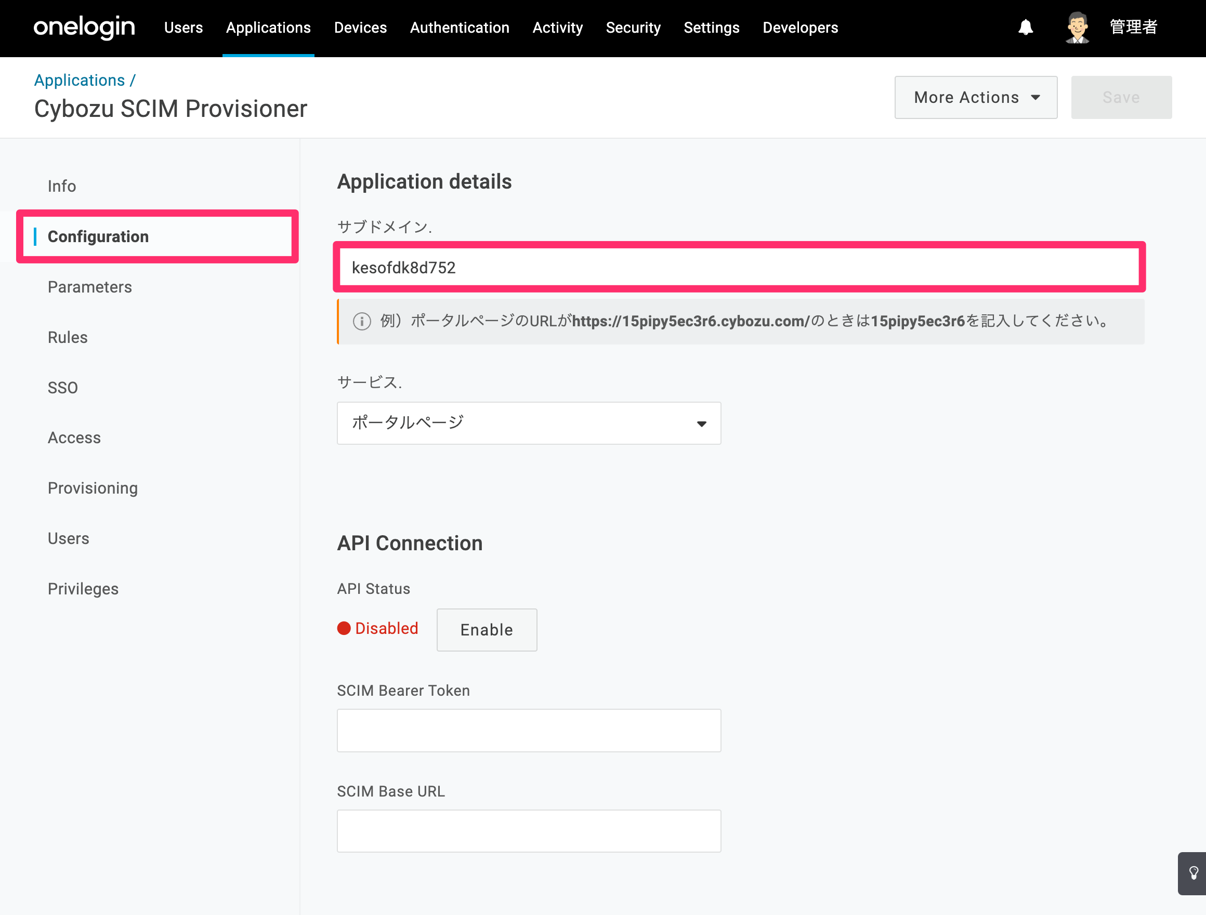Click the 管理者 username label
The height and width of the screenshot is (915, 1206).
click(x=1133, y=27)
